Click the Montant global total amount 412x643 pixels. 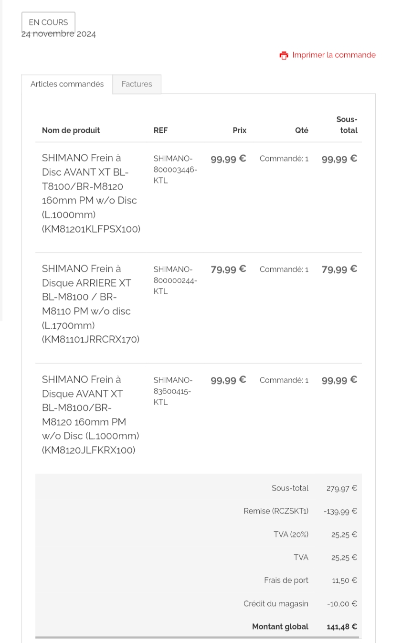click(x=341, y=627)
